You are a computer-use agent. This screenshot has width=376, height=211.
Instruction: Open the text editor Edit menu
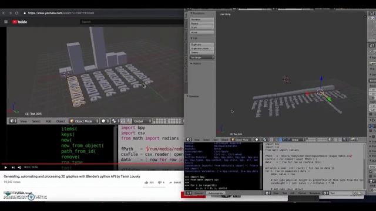click(293, 193)
